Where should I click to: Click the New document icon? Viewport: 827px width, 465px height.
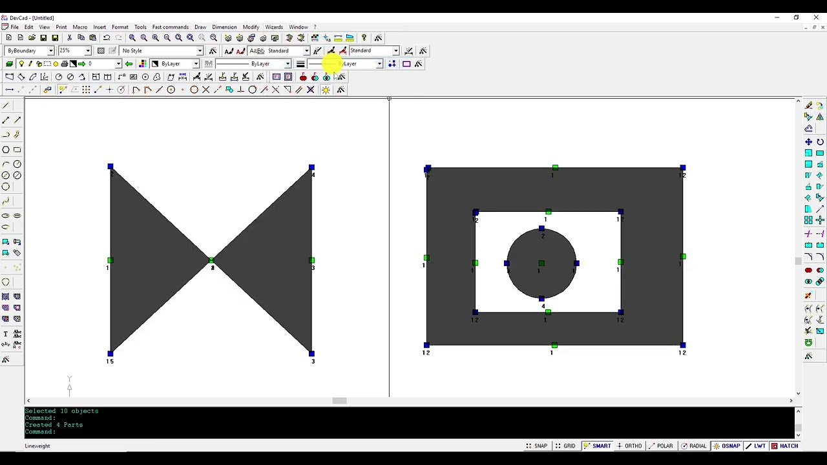[x=8, y=38]
